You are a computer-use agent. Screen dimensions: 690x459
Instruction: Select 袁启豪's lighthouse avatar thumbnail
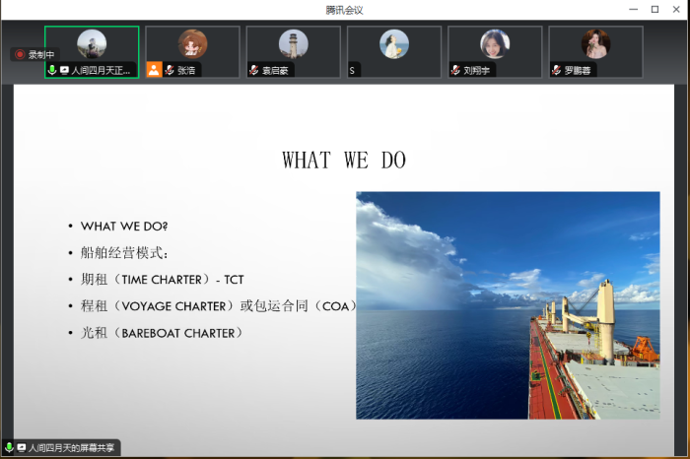pos(293,44)
